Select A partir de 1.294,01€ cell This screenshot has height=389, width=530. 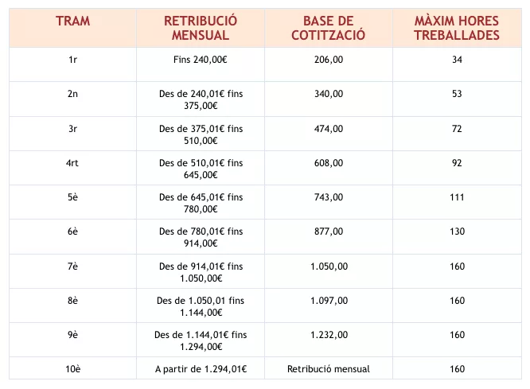click(201, 369)
